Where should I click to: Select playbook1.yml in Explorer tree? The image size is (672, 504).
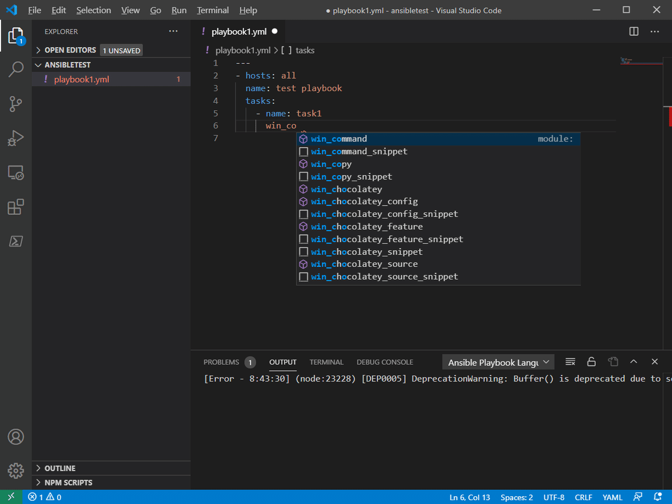click(111, 79)
